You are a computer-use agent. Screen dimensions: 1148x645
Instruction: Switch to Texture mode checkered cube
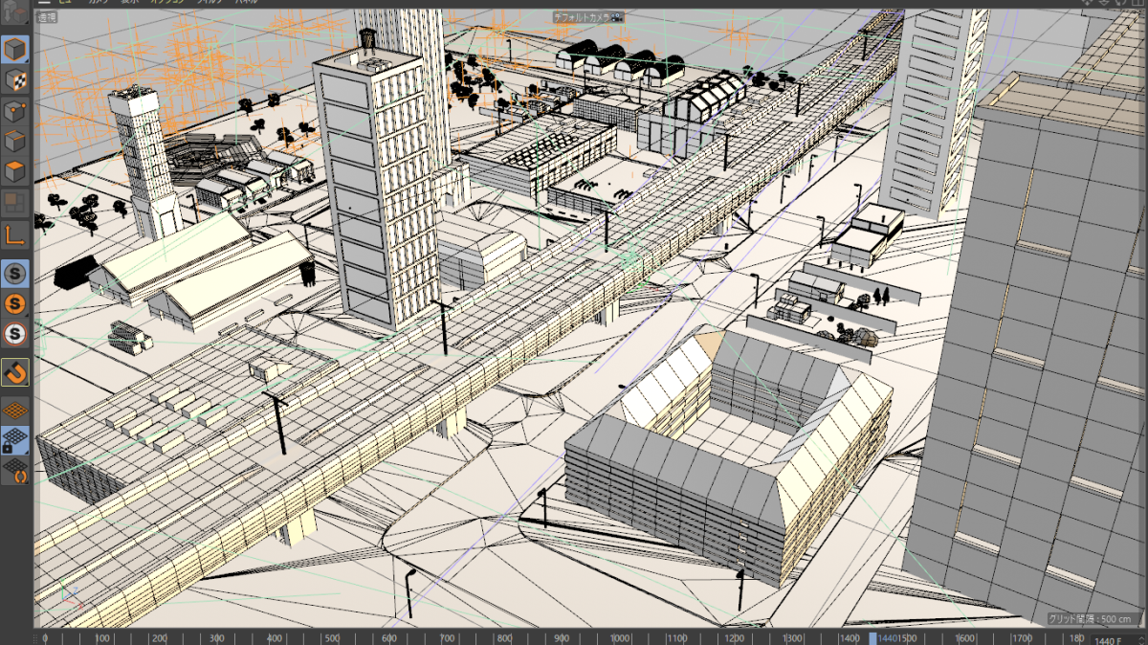point(15,80)
